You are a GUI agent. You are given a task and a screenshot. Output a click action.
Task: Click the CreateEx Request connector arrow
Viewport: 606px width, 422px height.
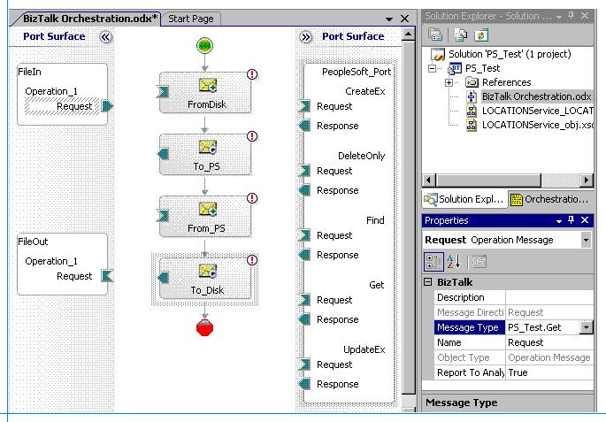[305, 106]
